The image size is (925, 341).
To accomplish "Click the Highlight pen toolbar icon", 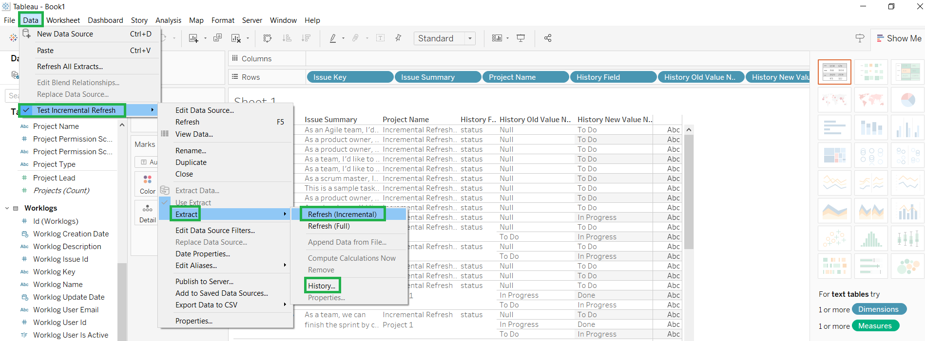I will (333, 38).
